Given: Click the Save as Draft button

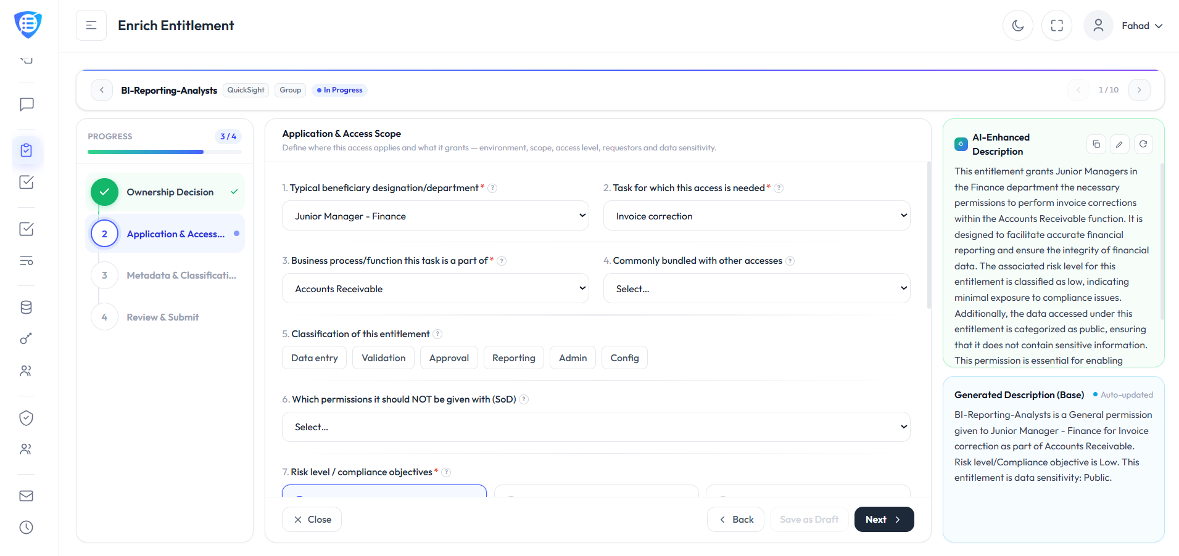Looking at the screenshot, I should point(809,520).
